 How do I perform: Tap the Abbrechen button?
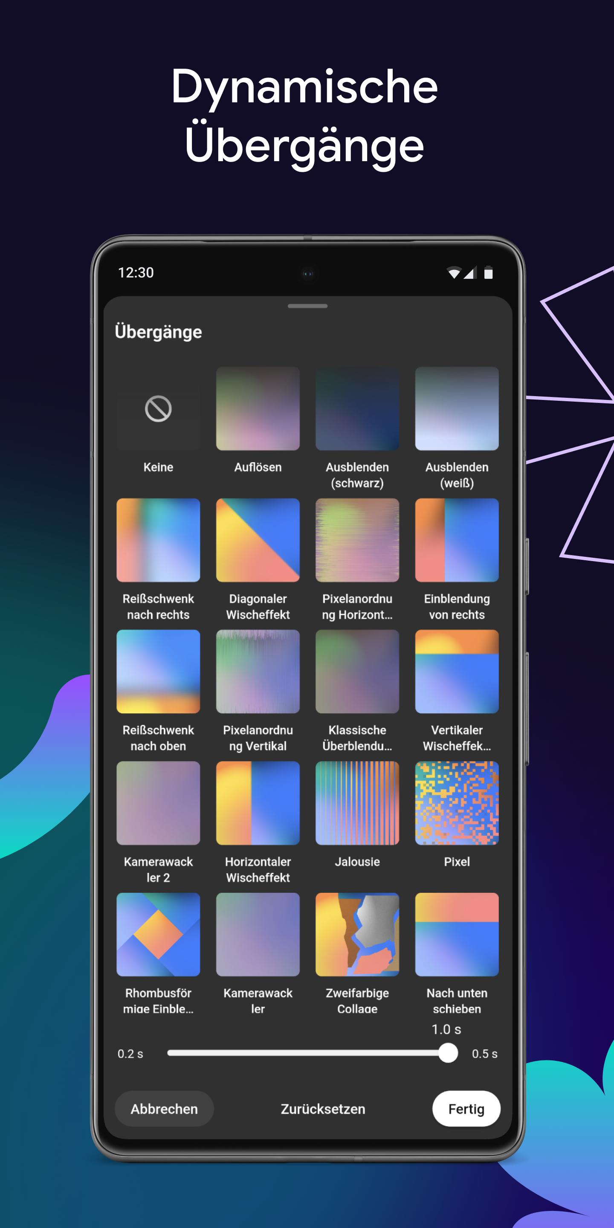[x=164, y=1109]
